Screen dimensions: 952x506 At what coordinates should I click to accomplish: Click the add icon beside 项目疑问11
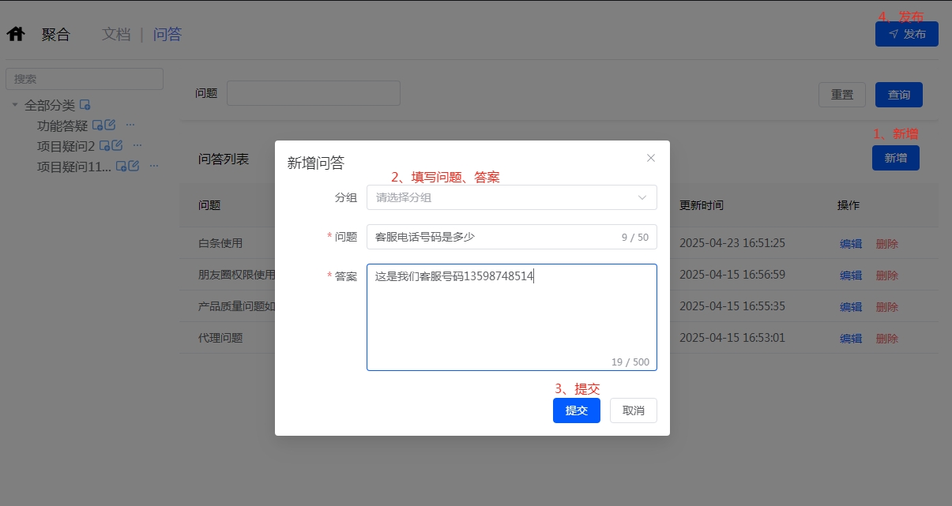click(x=122, y=167)
